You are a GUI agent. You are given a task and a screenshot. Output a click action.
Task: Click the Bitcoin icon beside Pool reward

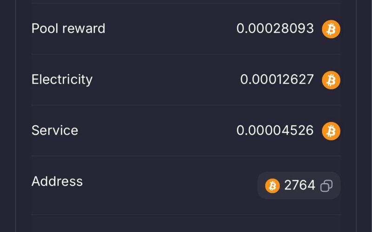pyautogui.click(x=331, y=29)
